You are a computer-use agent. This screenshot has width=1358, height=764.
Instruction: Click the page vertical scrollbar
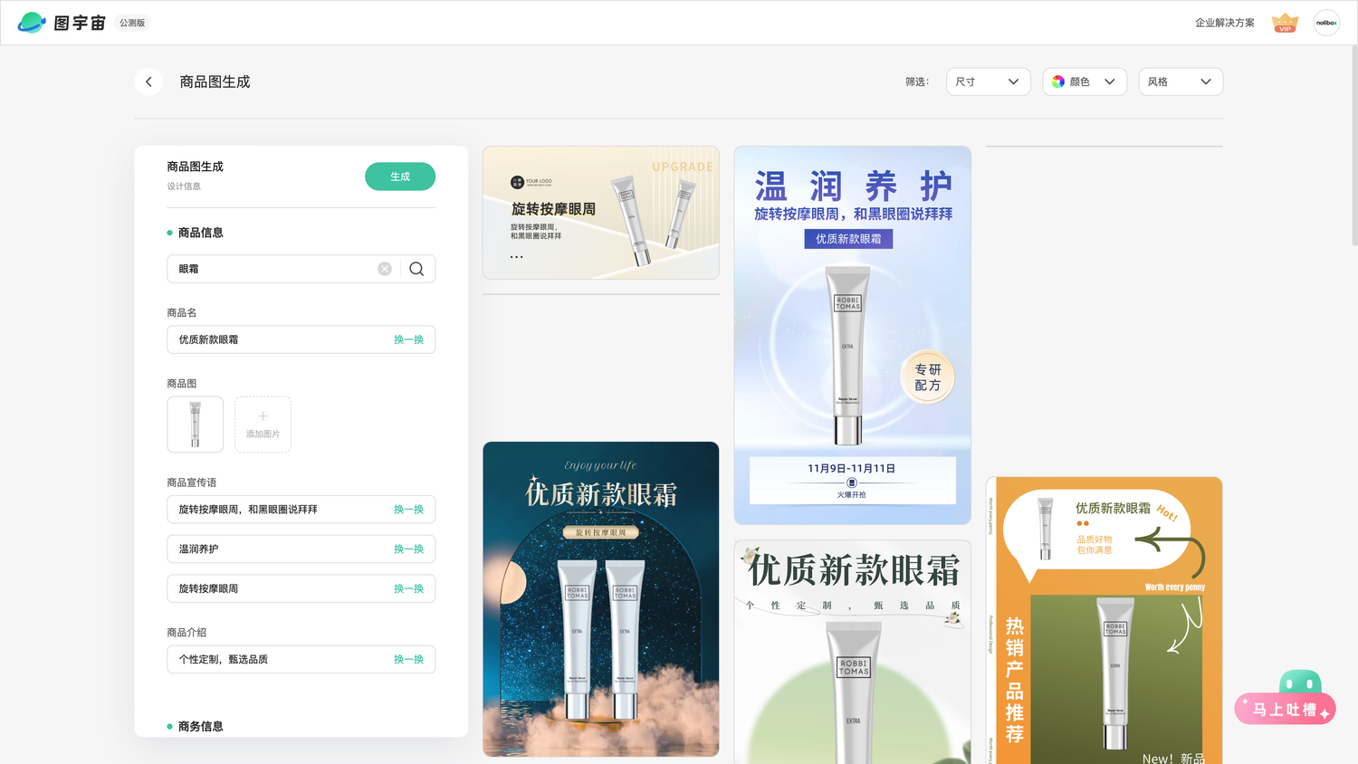[x=1353, y=145]
